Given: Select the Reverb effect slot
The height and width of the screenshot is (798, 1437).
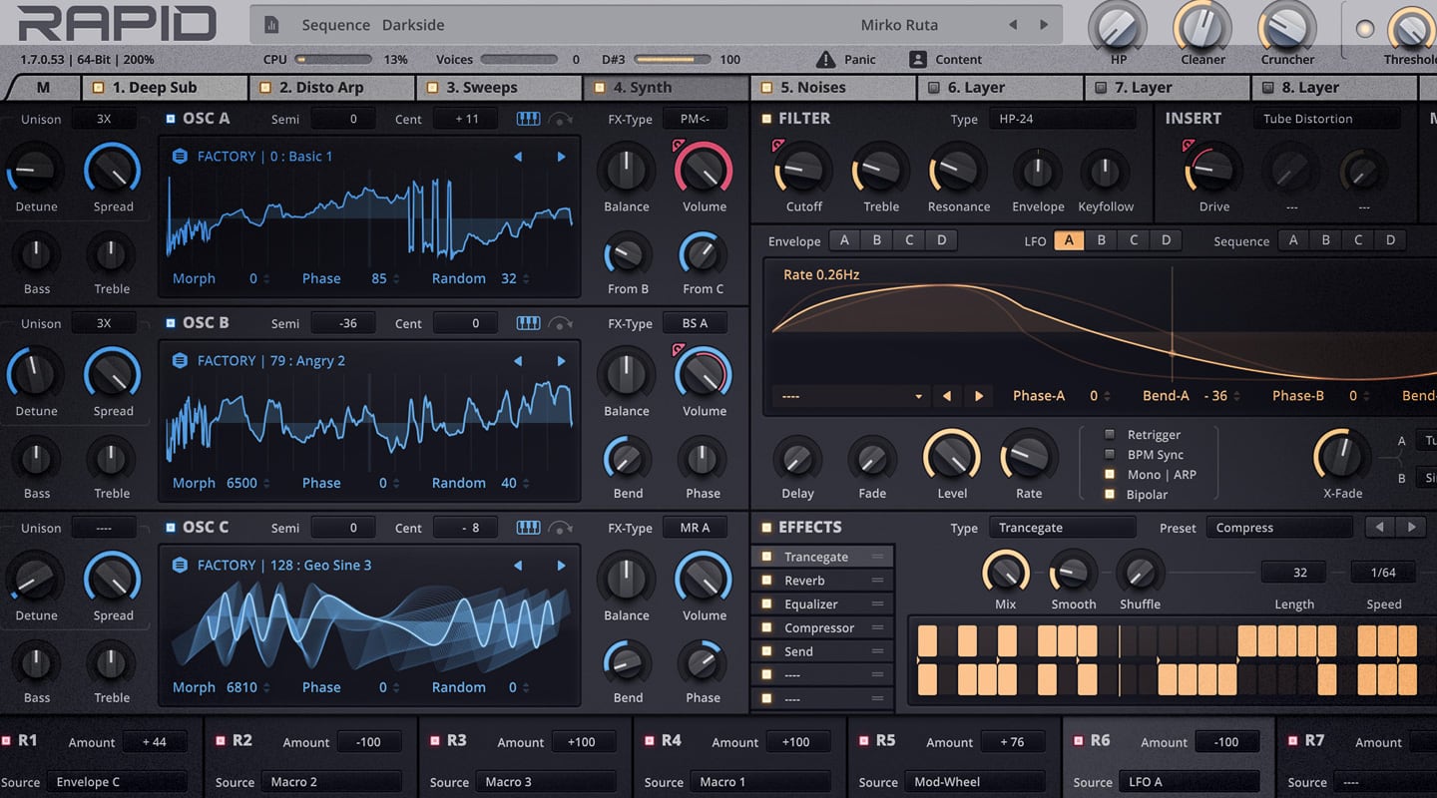Looking at the screenshot, I should click(x=822, y=581).
